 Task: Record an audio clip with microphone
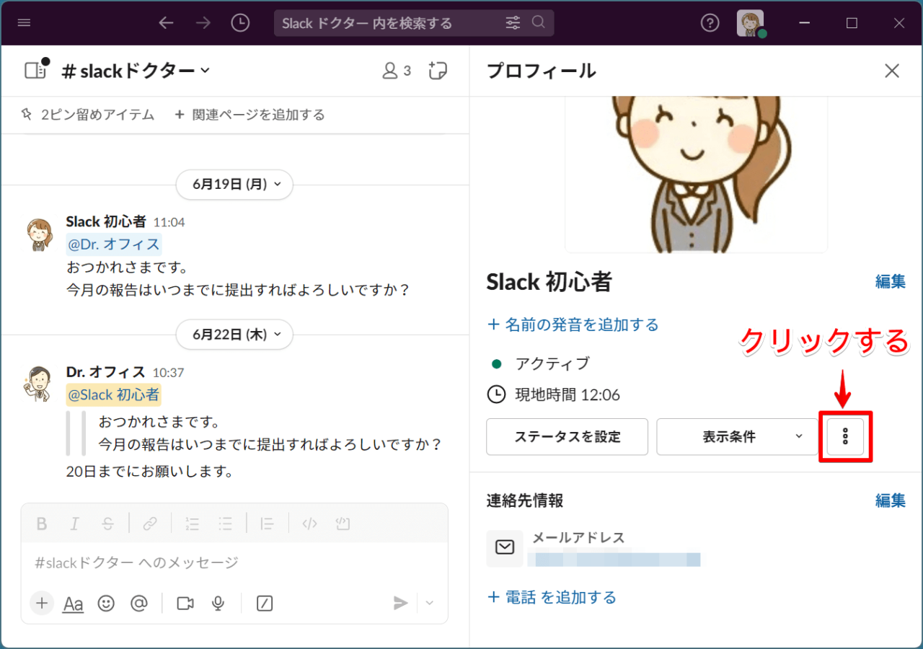pyautogui.click(x=218, y=603)
